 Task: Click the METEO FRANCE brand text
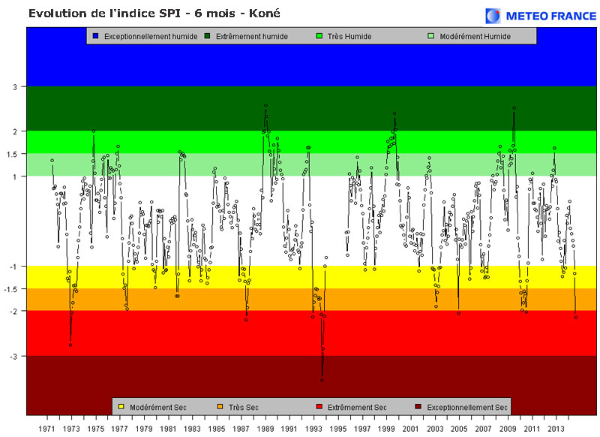click(551, 16)
